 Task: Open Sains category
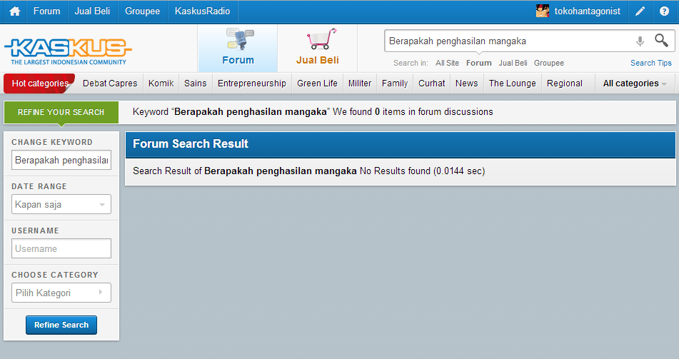196,83
